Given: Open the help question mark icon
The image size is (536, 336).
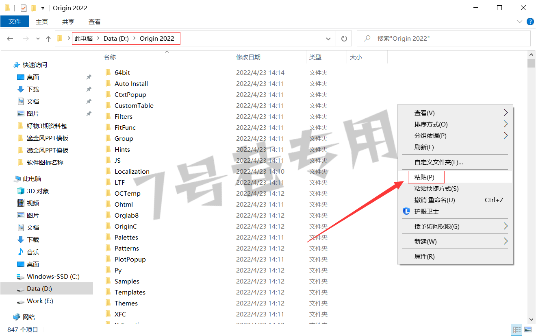Looking at the screenshot, I should pos(530,22).
